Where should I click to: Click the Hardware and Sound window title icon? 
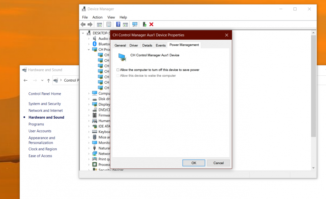tap(24, 70)
